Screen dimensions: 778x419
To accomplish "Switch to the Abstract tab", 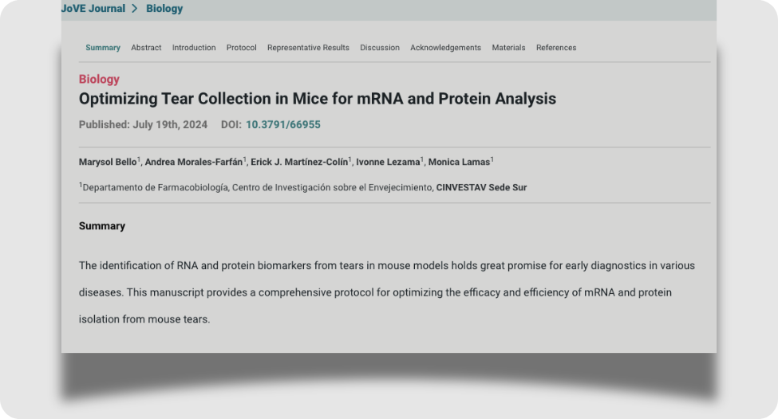I will coord(146,48).
